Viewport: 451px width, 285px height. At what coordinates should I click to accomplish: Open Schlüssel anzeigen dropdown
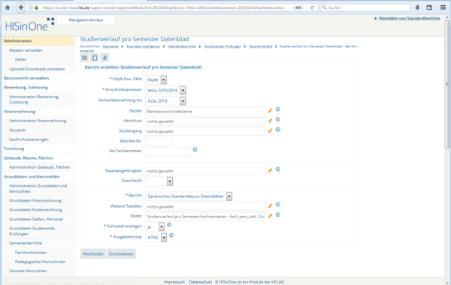155,226
